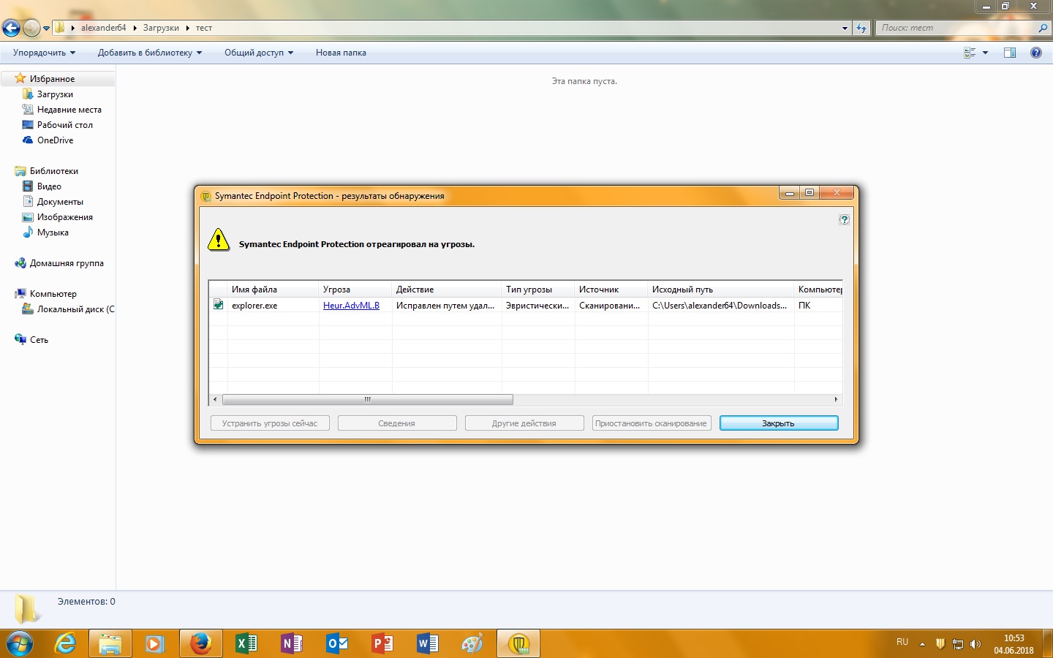This screenshot has width=1053, height=658.
Task: Show the preview pane icon
Action: pos(1010,53)
